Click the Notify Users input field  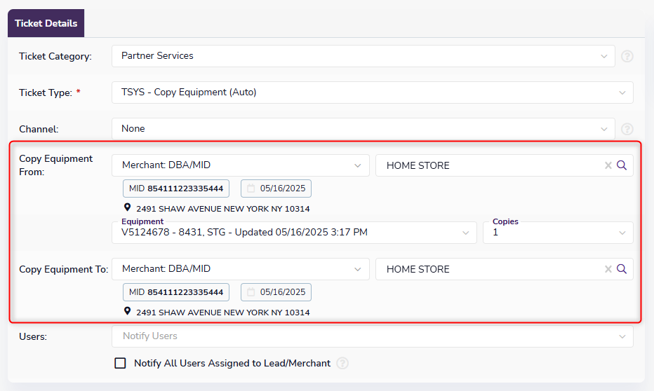click(372, 336)
